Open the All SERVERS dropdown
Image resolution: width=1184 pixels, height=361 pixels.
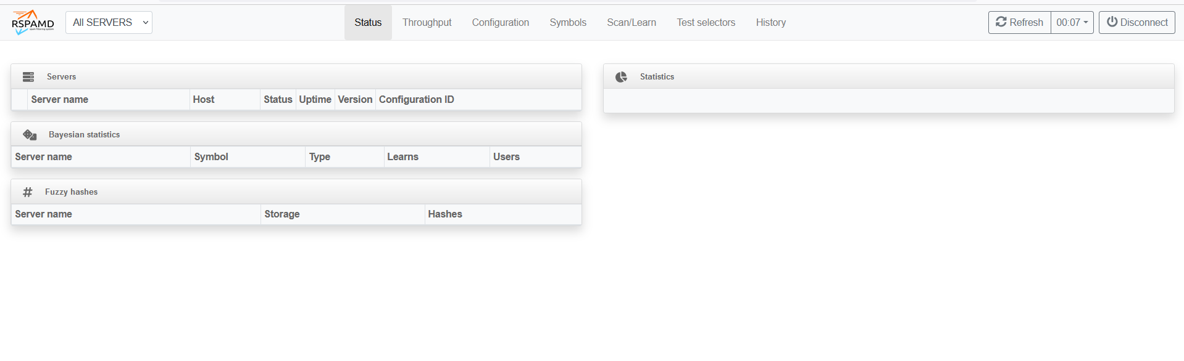click(109, 23)
